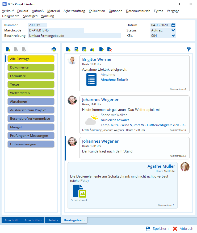Click the add weather data cloud icon

pyautogui.click(x=92, y=49)
